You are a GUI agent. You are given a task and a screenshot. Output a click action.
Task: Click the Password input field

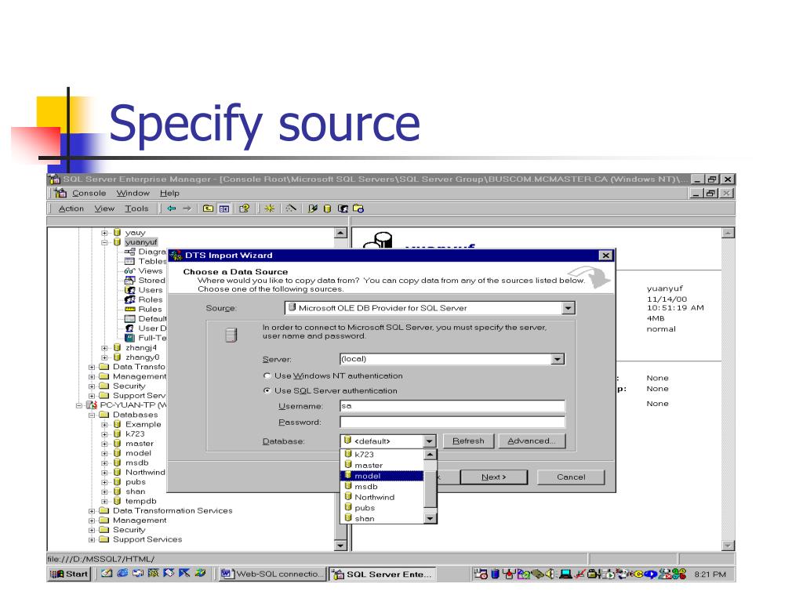pyautogui.click(x=452, y=422)
